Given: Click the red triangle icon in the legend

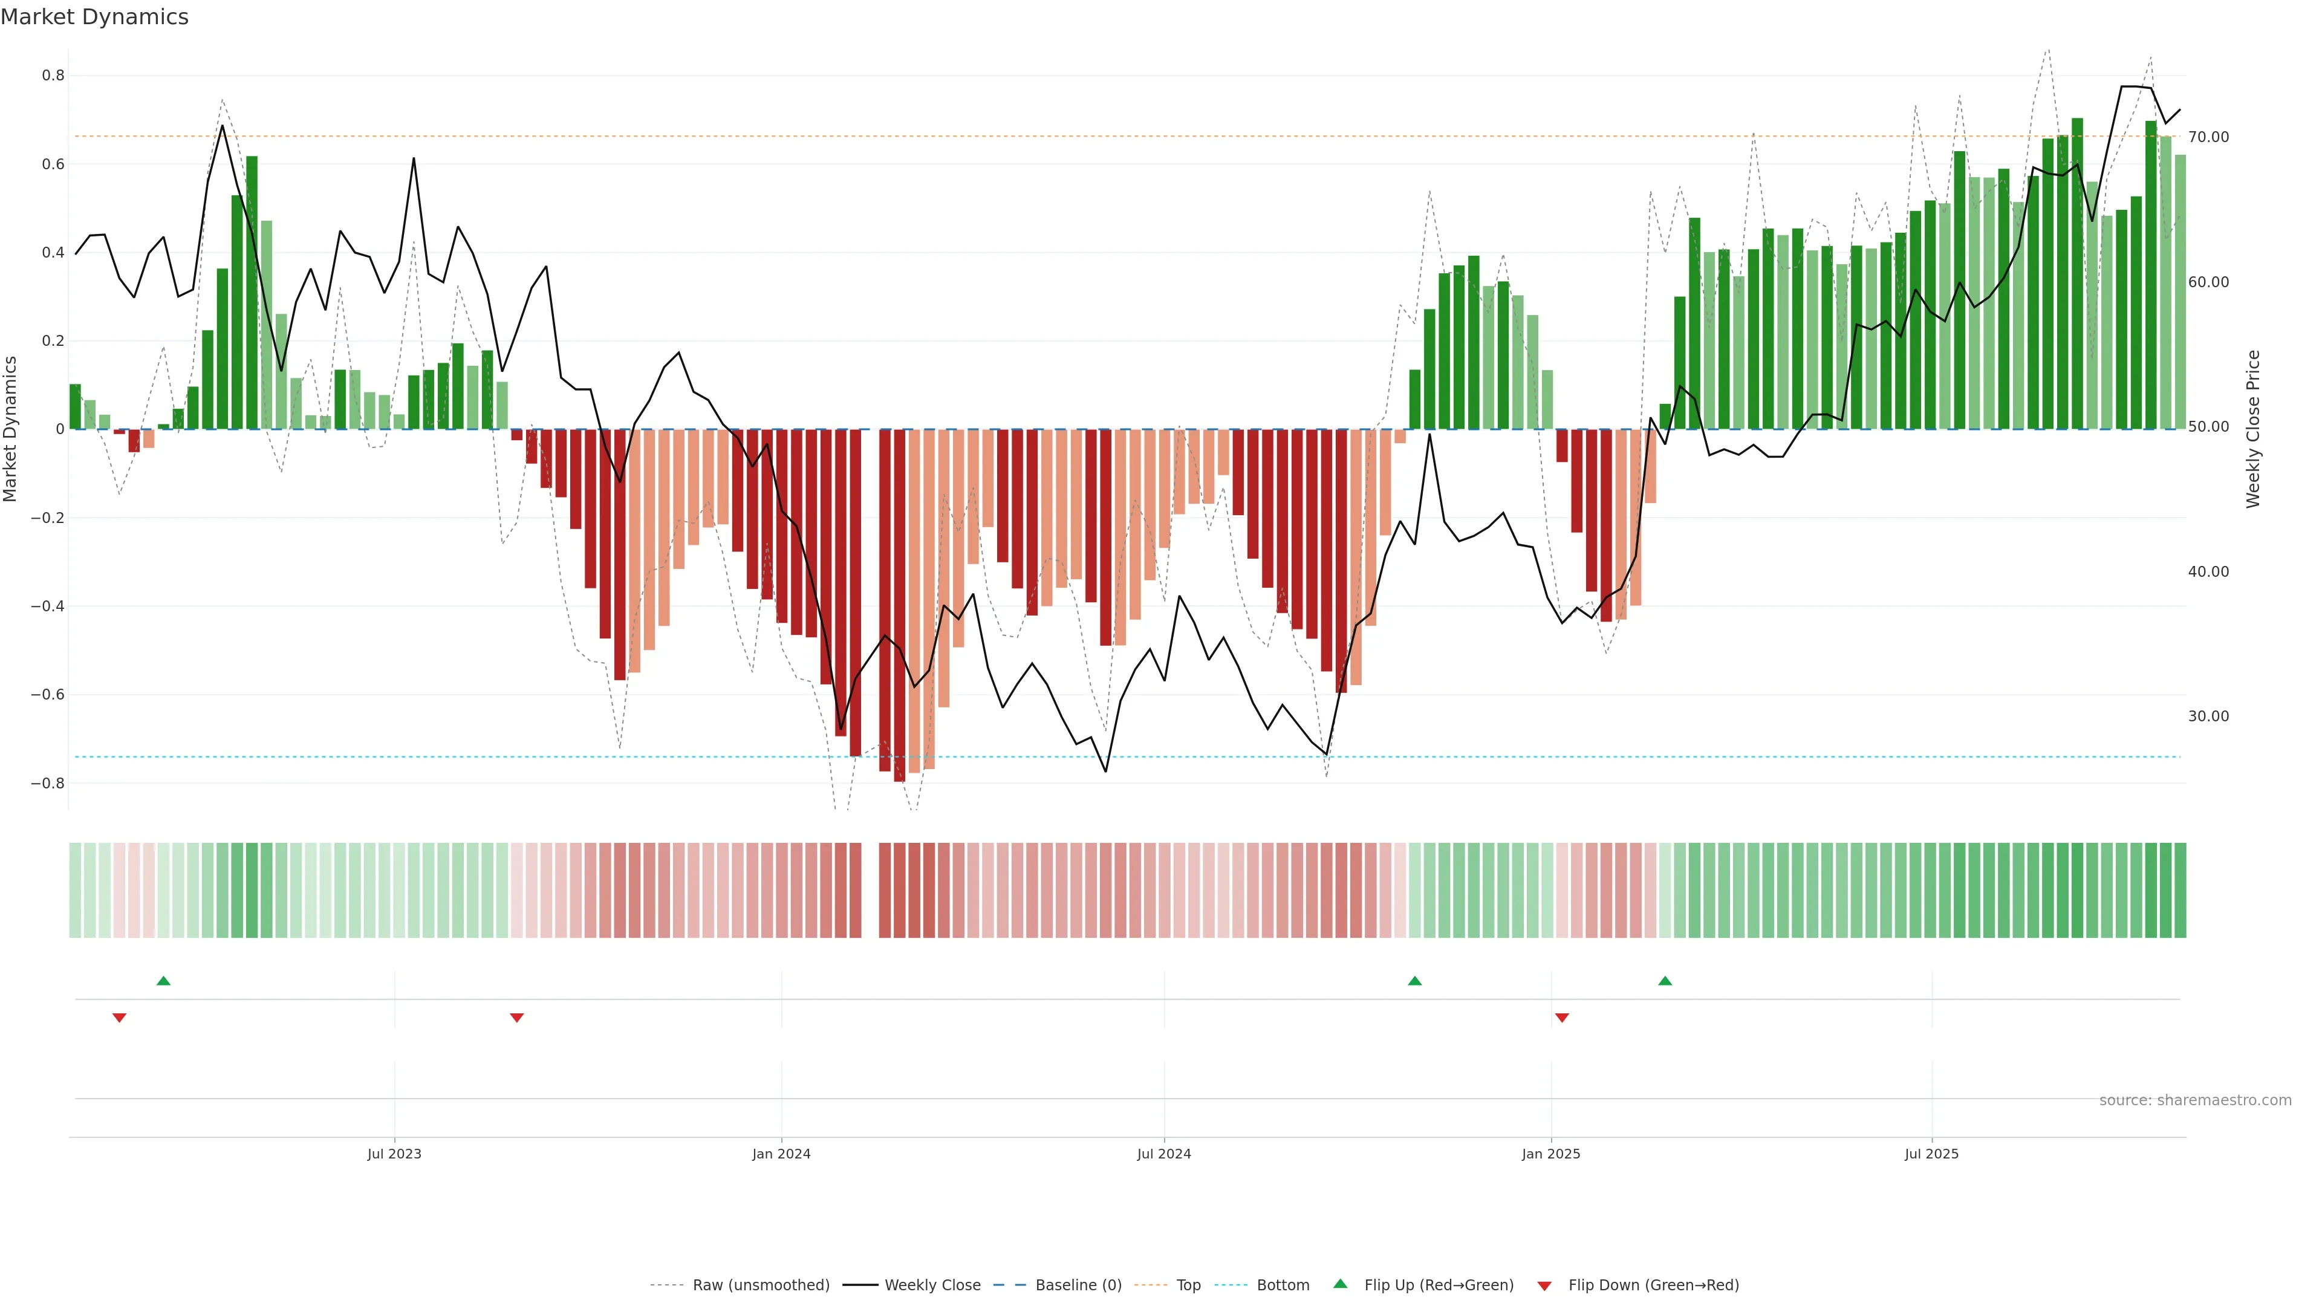Looking at the screenshot, I should pos(1544,1285).
